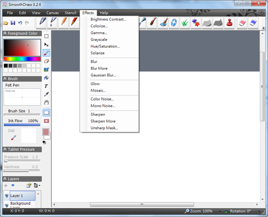Open file with the folder icon

point(6,23)
